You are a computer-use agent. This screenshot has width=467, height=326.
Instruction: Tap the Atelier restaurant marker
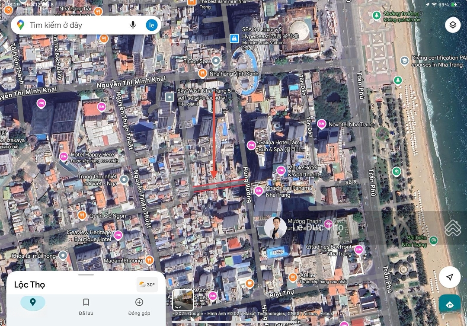tap(293, 277)
